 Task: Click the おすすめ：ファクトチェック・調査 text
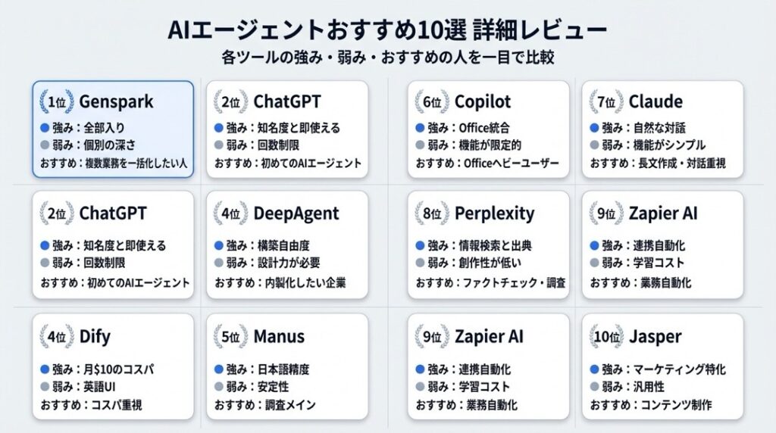[490, 283]
